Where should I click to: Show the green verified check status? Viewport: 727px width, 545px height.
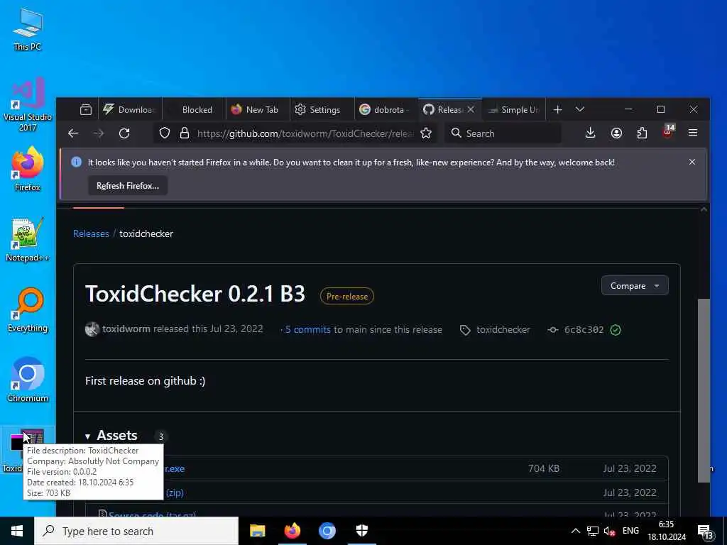616,330
